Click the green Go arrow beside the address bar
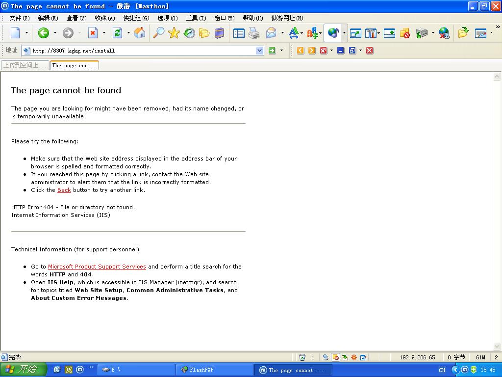502x377 pixels. pos(272,51)
